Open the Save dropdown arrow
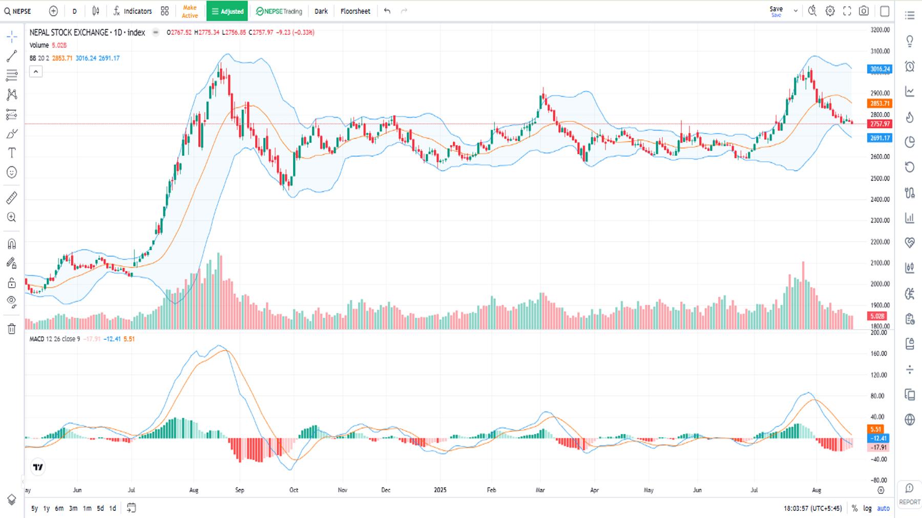Image resolution: width=922 pixels, height=518 pixels. [x=795, y=11]
